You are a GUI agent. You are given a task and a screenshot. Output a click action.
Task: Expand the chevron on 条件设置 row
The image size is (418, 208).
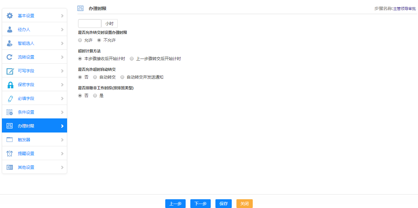coord(62,112)
